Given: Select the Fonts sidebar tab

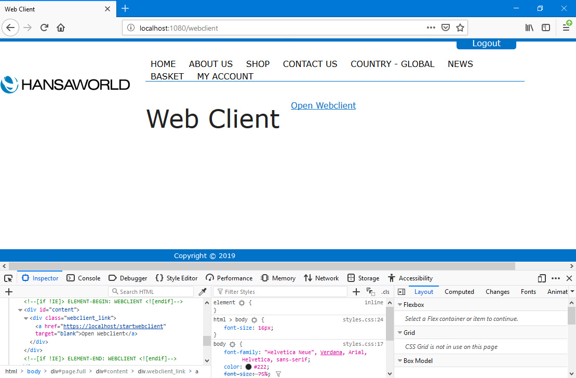Looking at the screenshot, I should click(528, 292).
